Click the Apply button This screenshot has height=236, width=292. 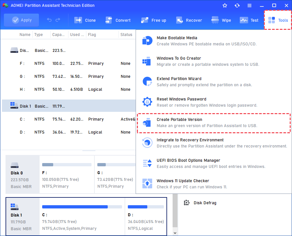(x=21, y=20)
